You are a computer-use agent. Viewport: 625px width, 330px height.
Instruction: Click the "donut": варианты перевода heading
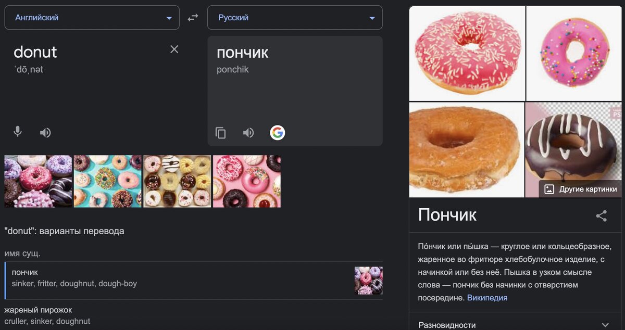click(64, 231)
